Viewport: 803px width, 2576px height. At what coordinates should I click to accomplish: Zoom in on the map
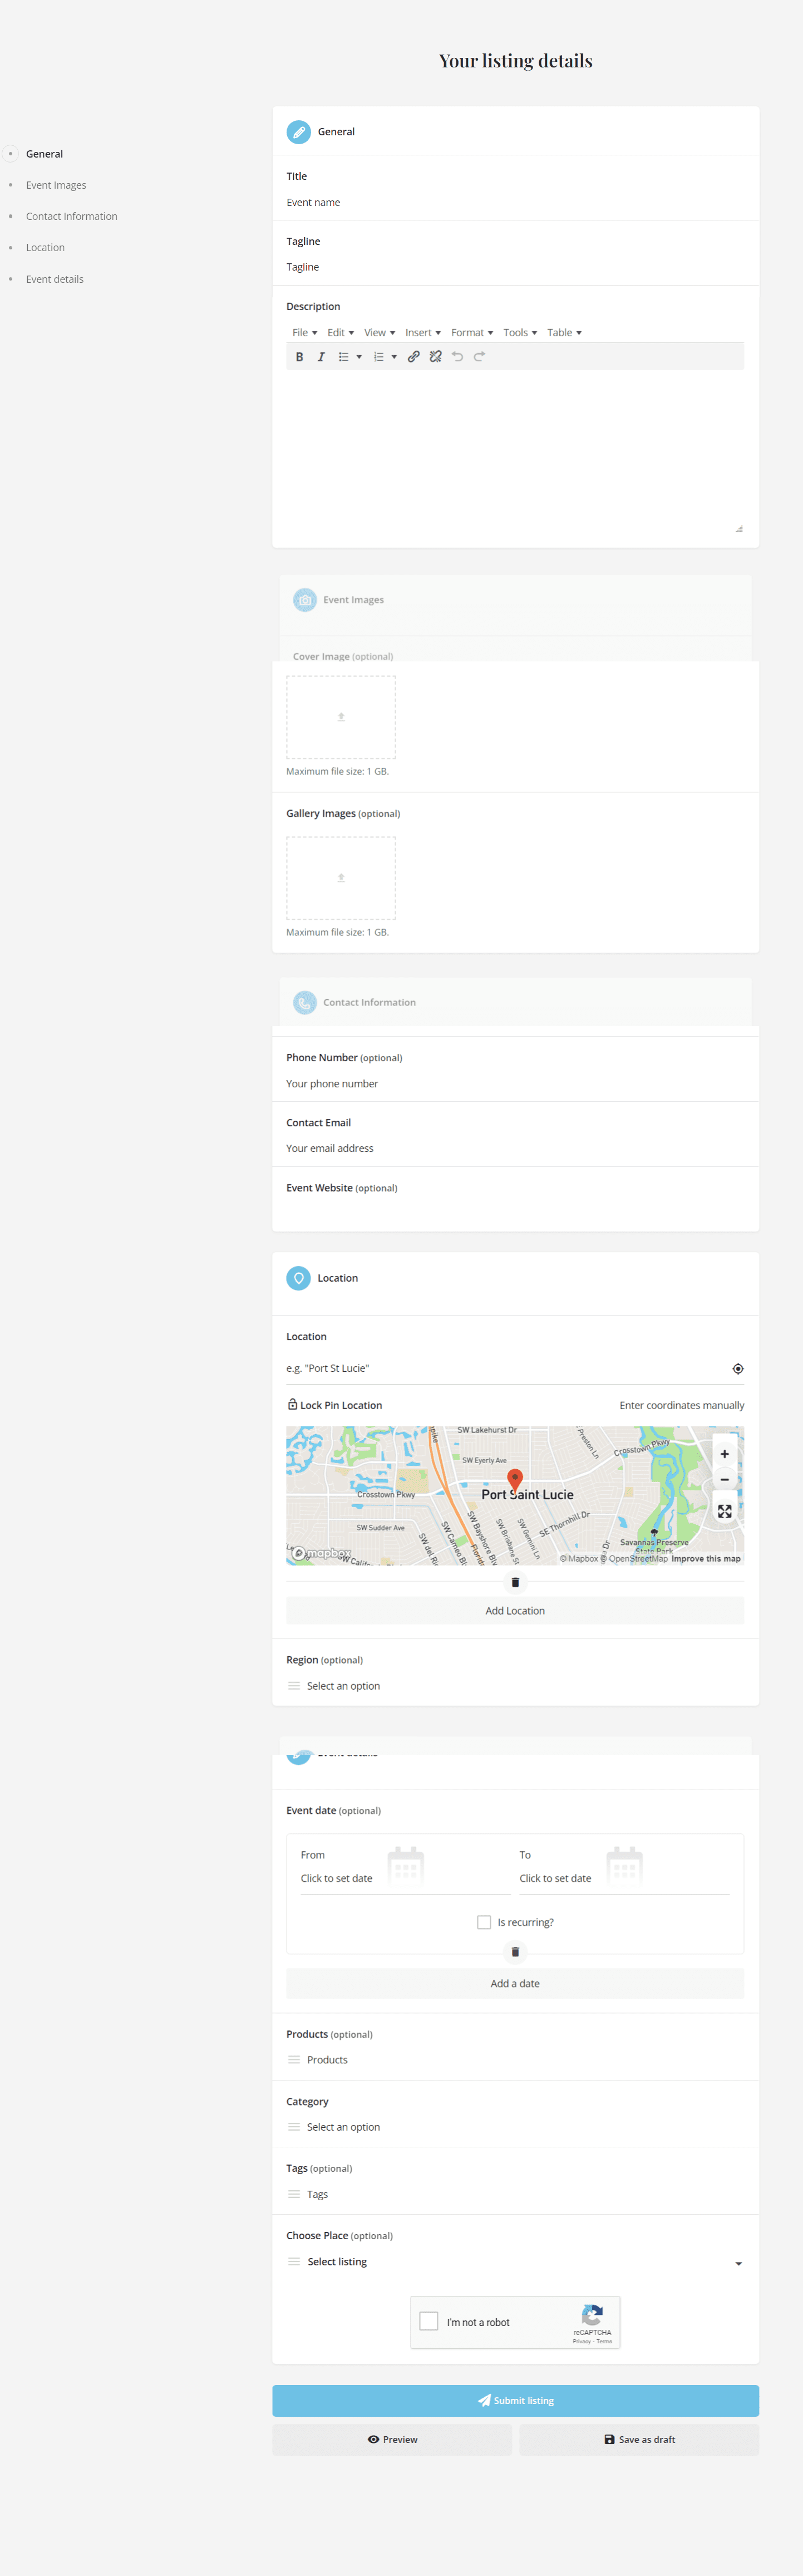point(724,1454)
